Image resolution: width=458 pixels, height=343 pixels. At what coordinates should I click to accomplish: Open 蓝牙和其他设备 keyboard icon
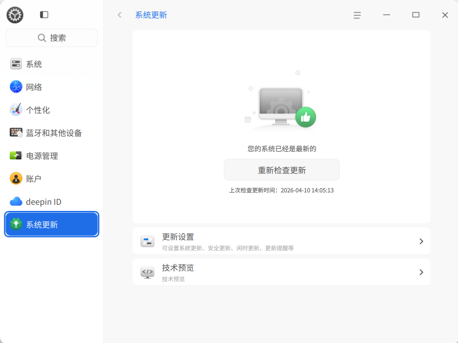coord(16,133)
